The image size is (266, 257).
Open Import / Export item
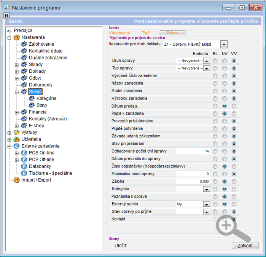[x=36, y=180]
